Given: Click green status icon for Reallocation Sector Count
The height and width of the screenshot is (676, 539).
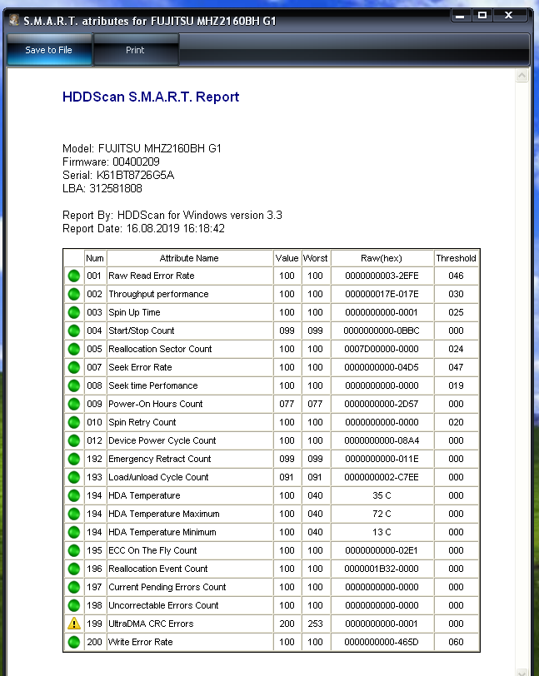Looking at the screenshot, I should pyautogui.click(x=74, y=349).
